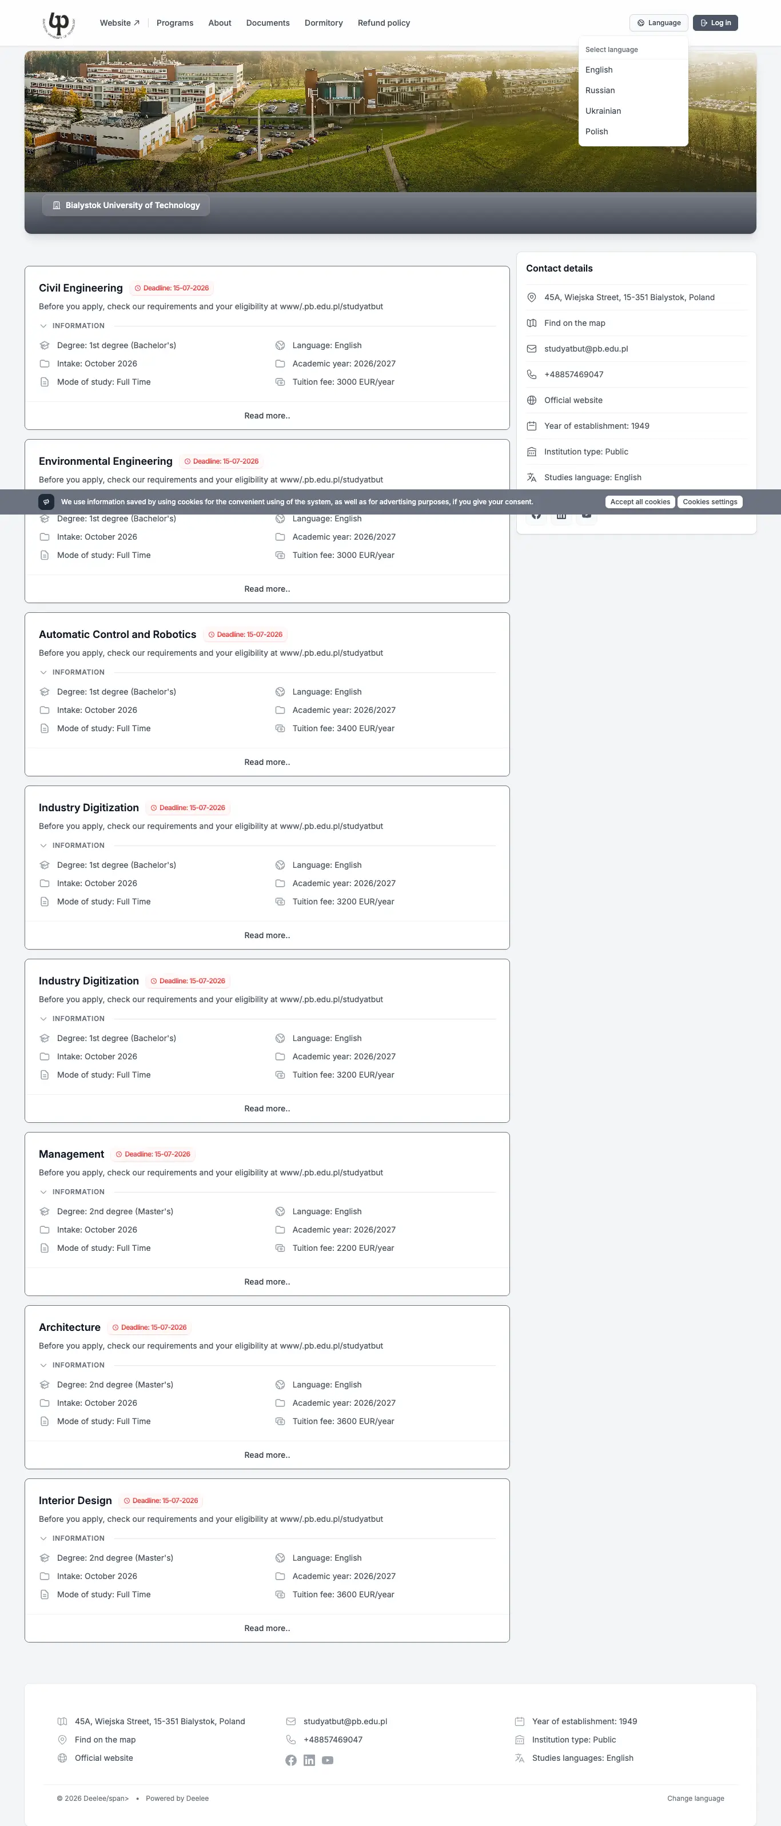This screenshot has width=781, height=1826.
Task: Select Polish from the language list
Action: point(597,132)
